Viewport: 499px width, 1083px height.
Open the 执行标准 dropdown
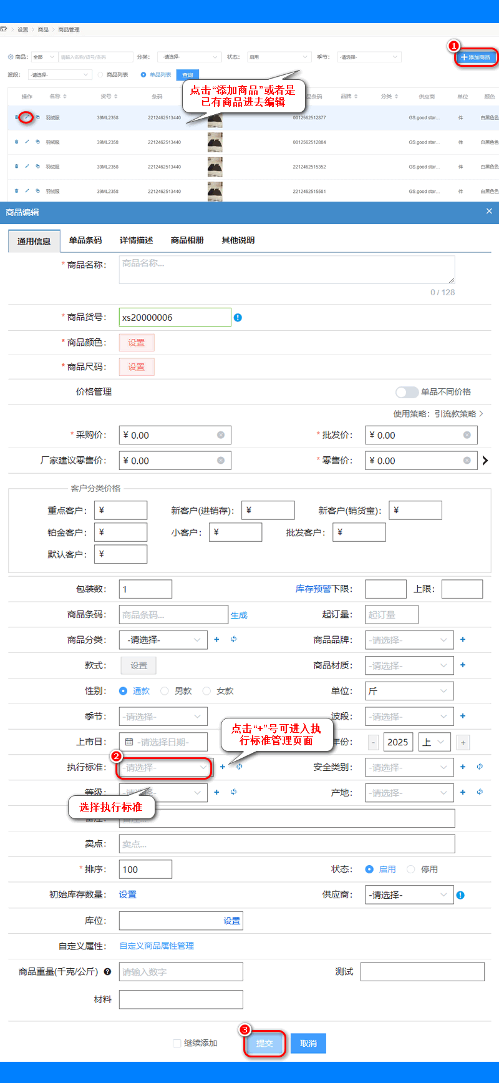pos(164,767)
